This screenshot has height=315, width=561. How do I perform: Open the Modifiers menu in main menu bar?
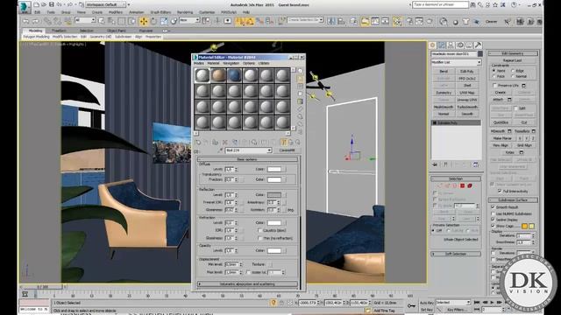click(116, 12)
